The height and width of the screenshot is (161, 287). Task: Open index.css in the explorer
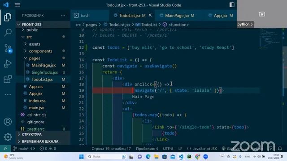37,101
